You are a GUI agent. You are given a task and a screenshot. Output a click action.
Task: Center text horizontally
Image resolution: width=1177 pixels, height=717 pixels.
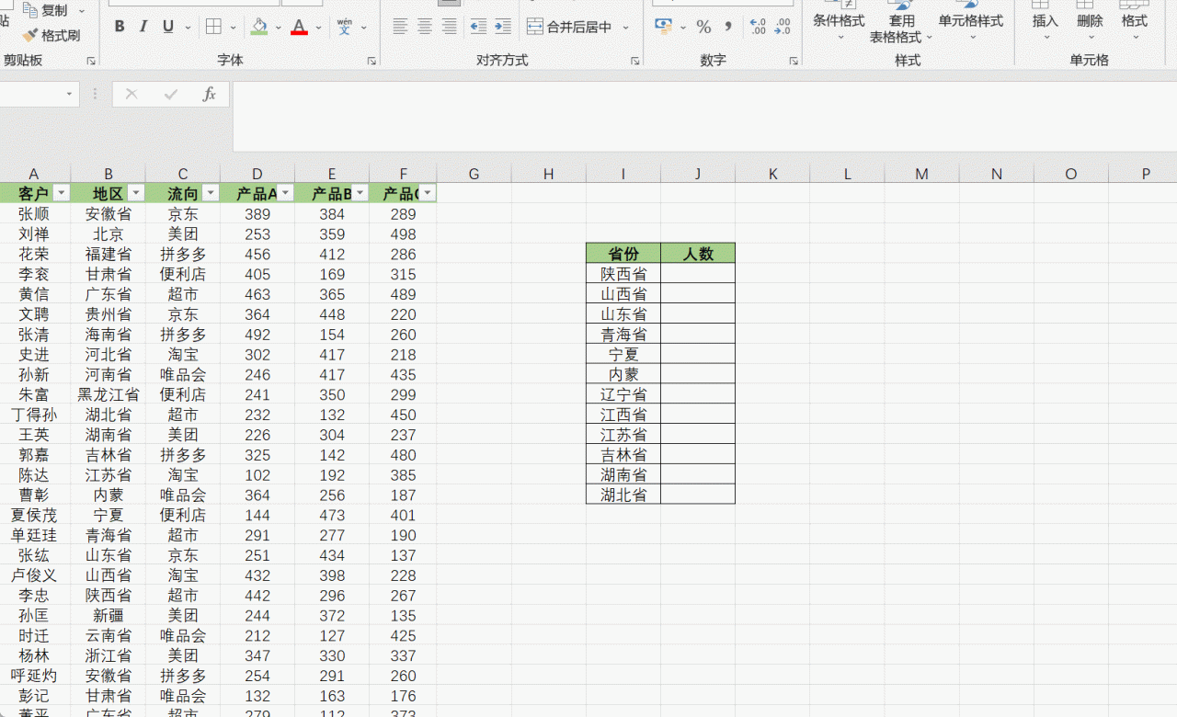click(425, 27)
